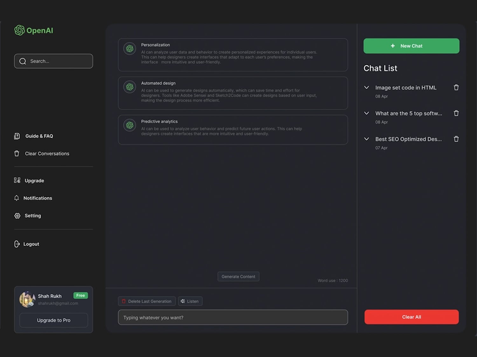The height and width of the screenshot is (357, 477).
Task: Click the speaker icon in Listen
Action: [x=183, y=301]
